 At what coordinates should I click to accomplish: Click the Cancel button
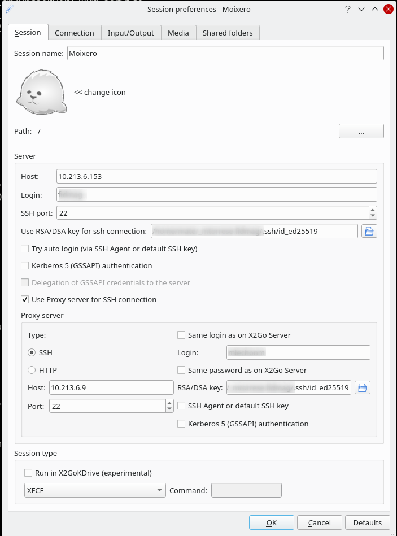point(320,522)
